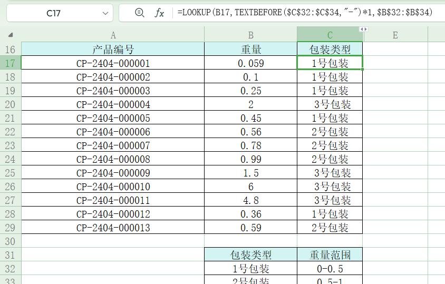Select column B header

250,35
